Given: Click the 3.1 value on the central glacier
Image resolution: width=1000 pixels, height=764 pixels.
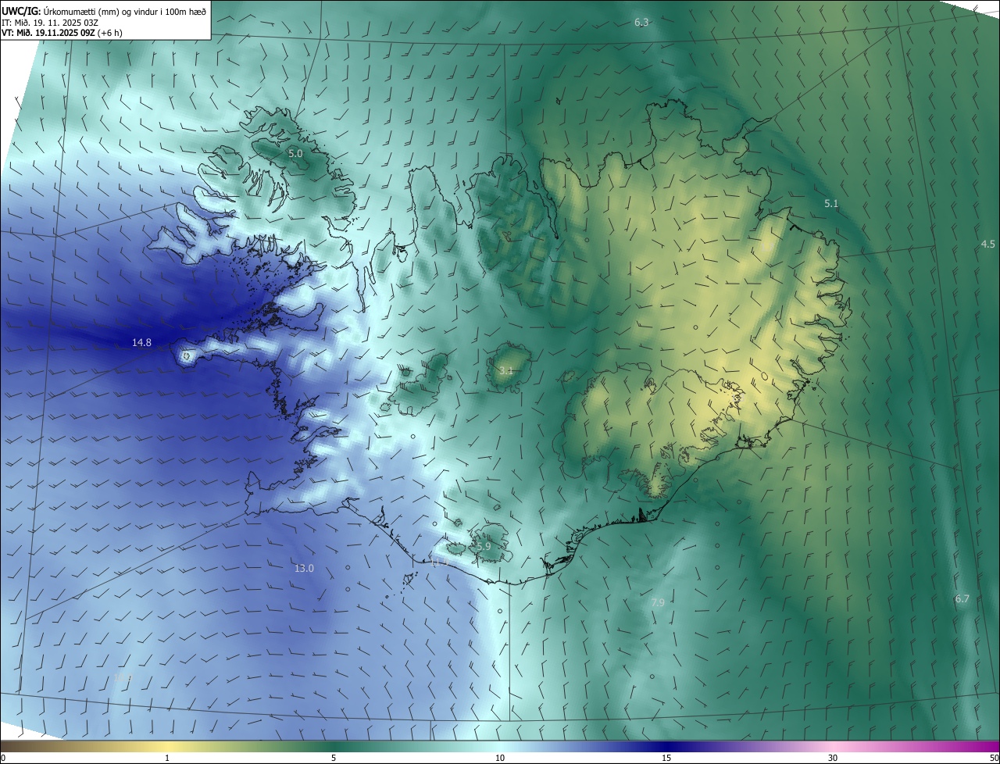Looking at the screenshot, I should [x=505, y=370].
